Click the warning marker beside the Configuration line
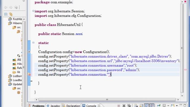The width and height of the screenshot is (190, 107). click(29, 52)
